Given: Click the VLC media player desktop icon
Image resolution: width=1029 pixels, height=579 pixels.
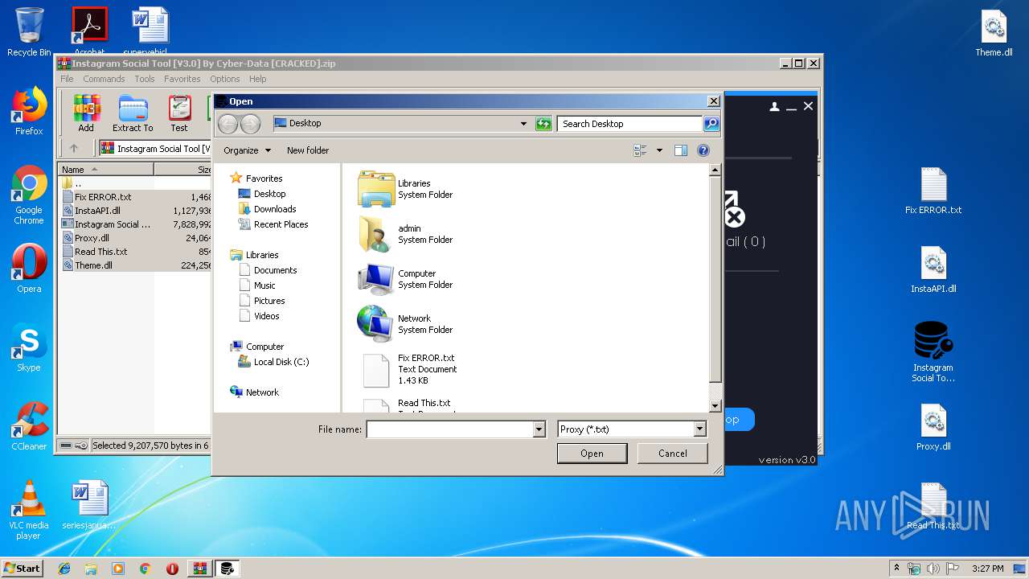Looking at the screenshot, I should click(x=29, y=511).
